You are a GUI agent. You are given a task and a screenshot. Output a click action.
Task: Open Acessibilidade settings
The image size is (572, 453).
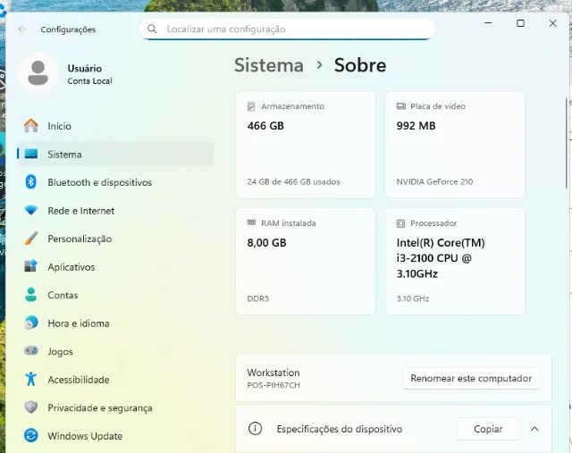point(115,380)
